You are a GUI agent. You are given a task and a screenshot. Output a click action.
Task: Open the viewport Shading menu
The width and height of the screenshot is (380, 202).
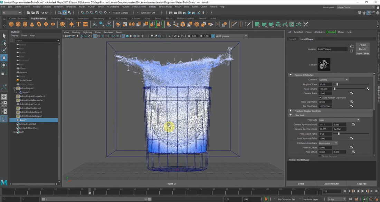(x=76, y=32)
